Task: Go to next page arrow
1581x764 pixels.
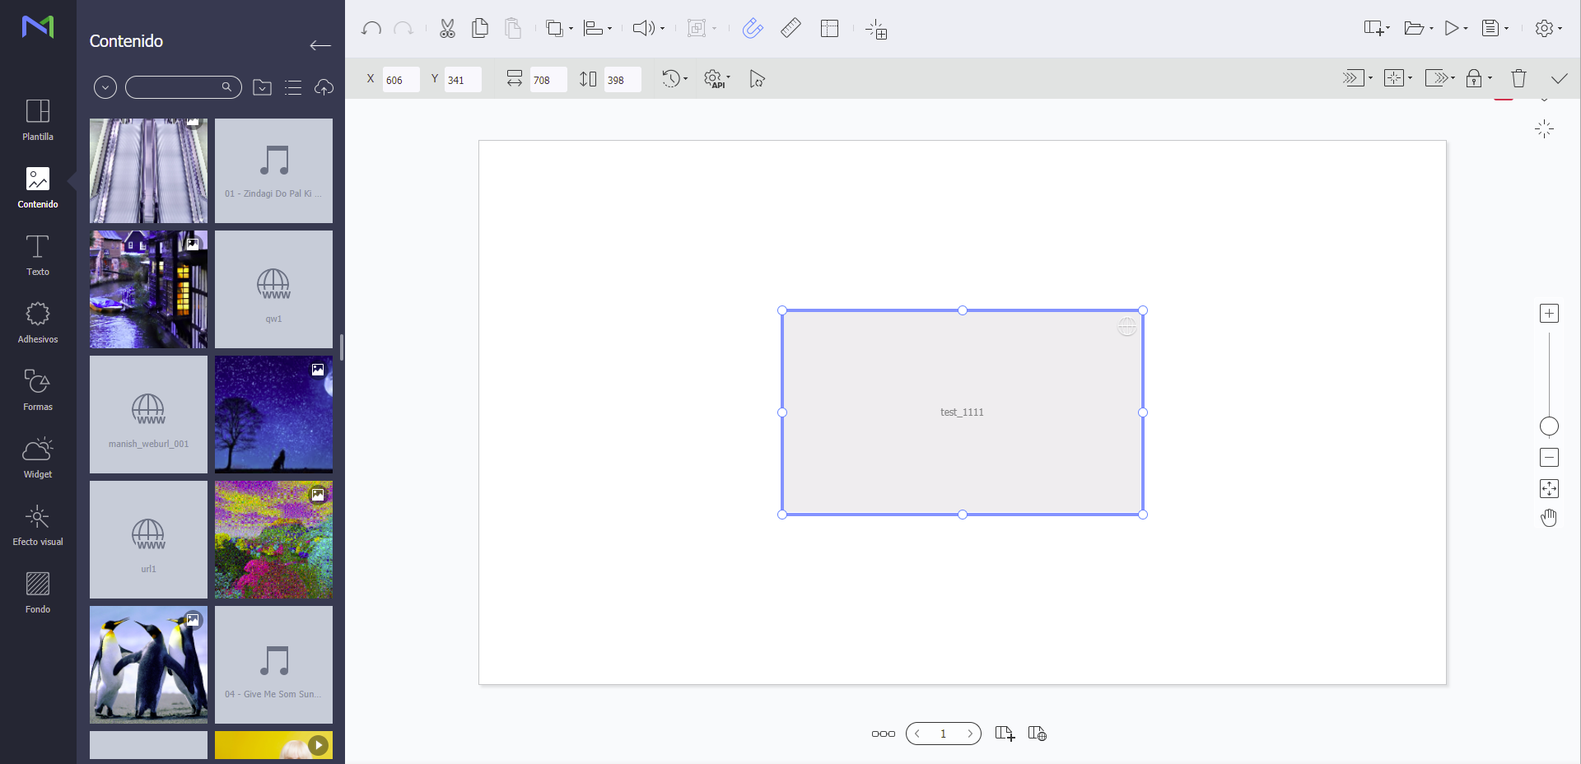Action: 970,734
